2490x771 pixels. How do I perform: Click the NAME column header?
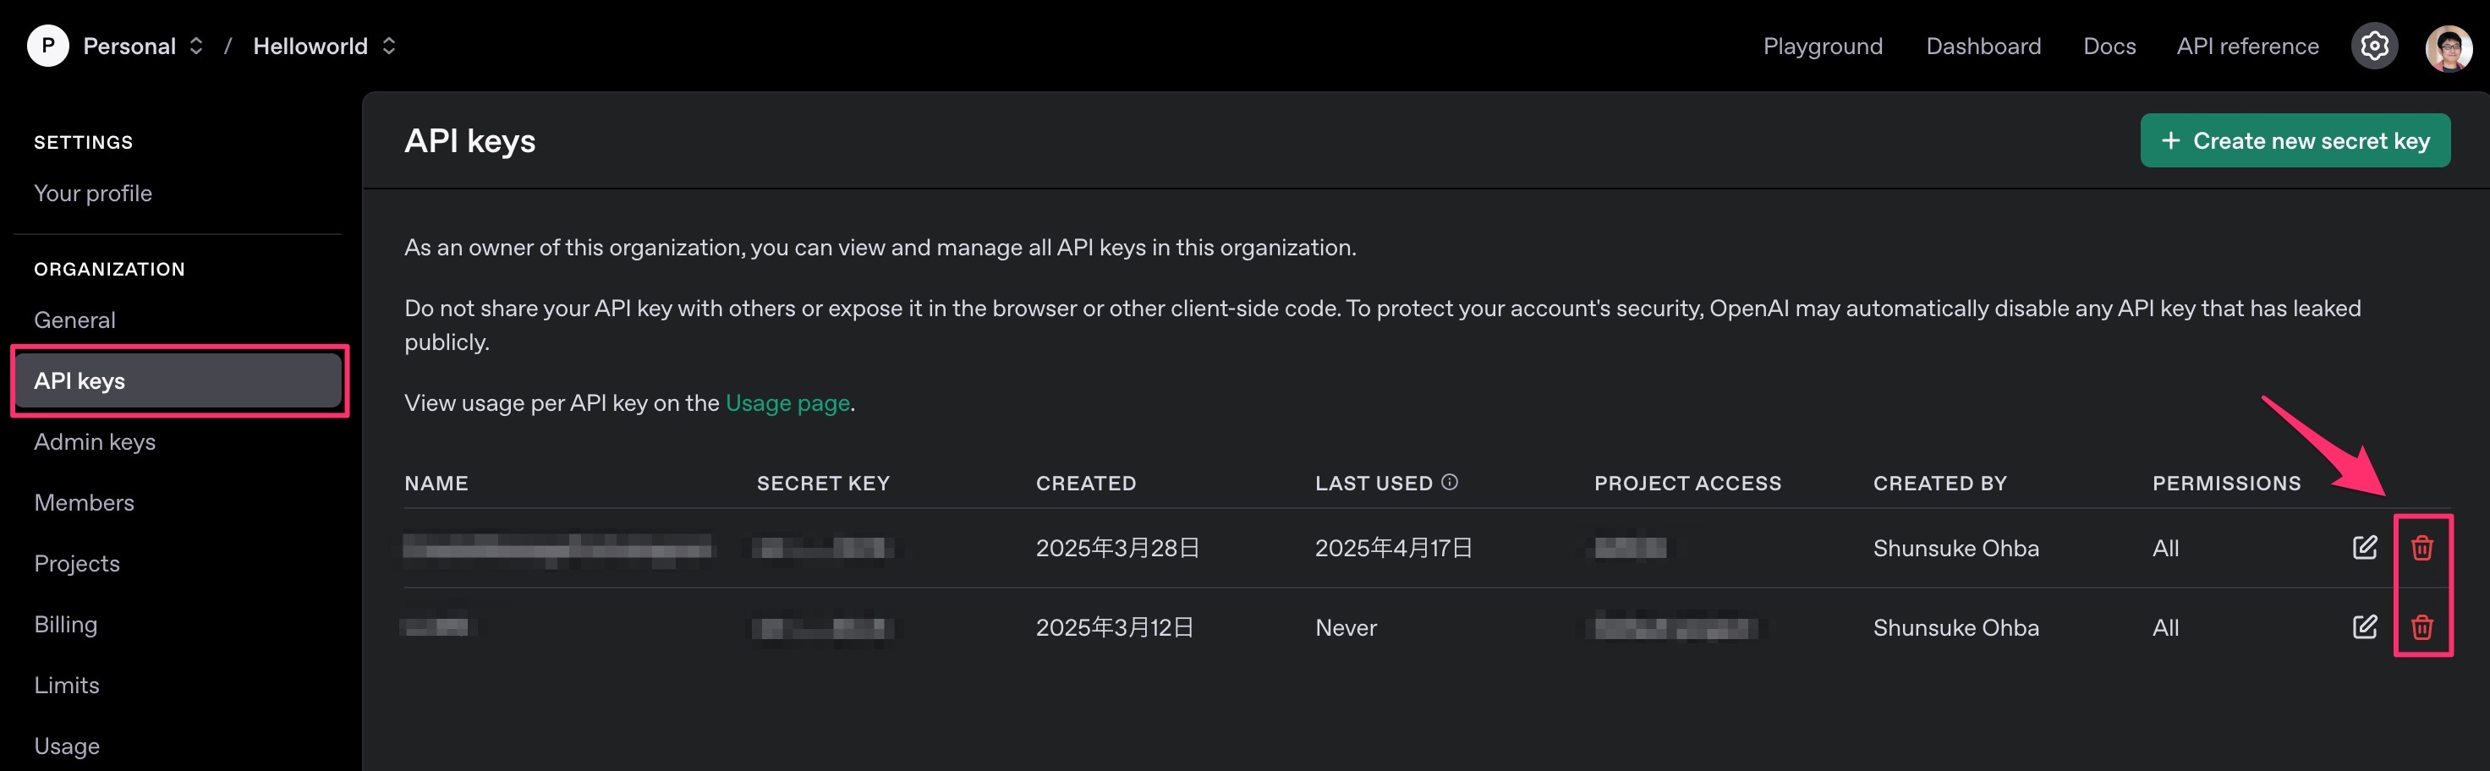point(436,483)
